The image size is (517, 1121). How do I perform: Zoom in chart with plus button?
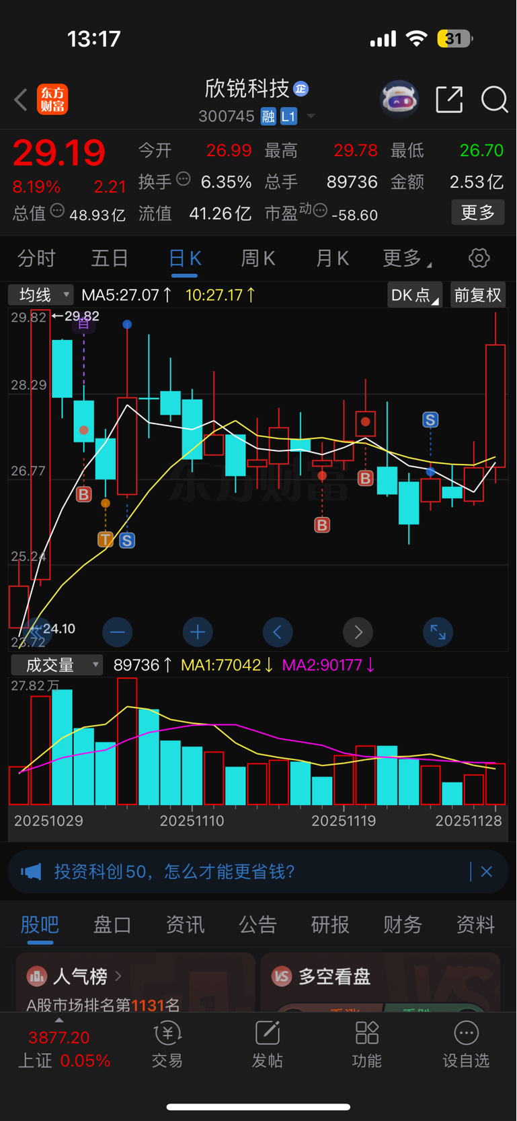(x=198, y=632)
